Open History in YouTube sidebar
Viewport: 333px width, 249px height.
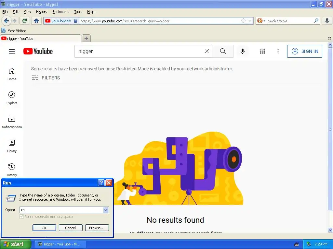tap(12, 170)
